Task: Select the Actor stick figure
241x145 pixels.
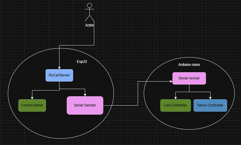Action: pos(89,12)
